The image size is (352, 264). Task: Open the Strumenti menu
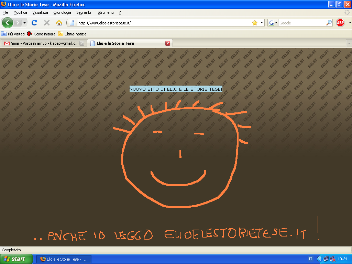[106, 12]
